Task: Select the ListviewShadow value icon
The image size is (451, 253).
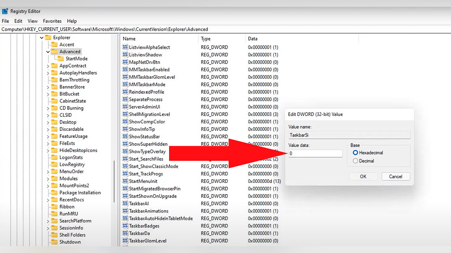Action: pyautogui.click(x=126, y=55)
